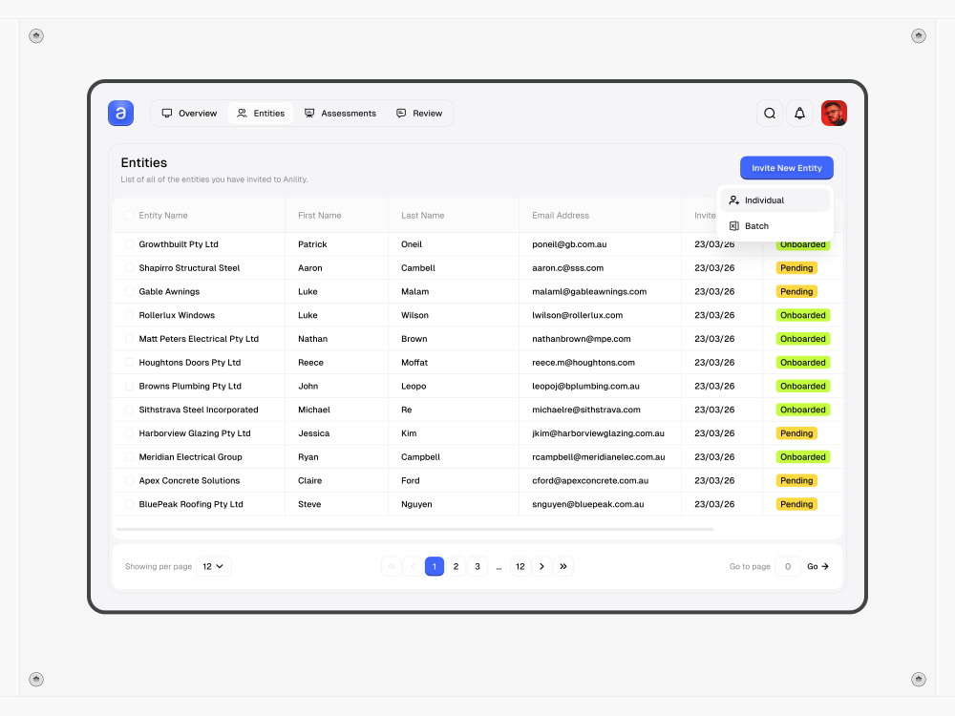Open the per-page 12 dropdown

[x=214, y=566]
